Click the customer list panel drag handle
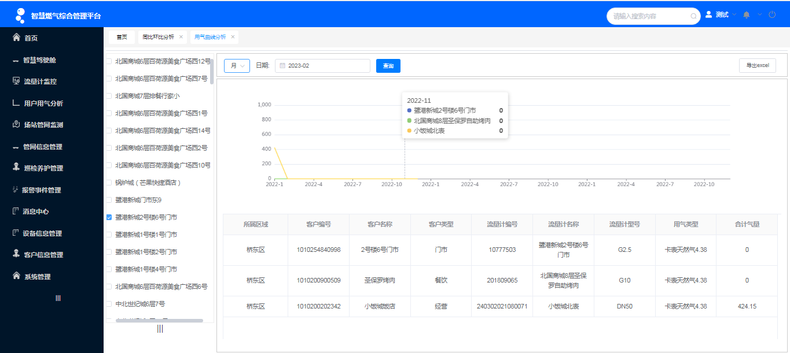The image size is (790, 353). click(160, 329)
